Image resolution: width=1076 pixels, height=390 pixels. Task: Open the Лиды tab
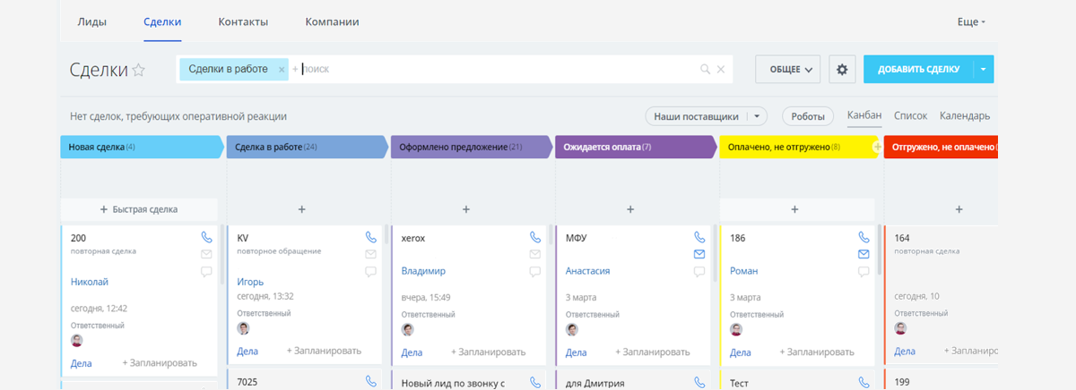[92, 21]
